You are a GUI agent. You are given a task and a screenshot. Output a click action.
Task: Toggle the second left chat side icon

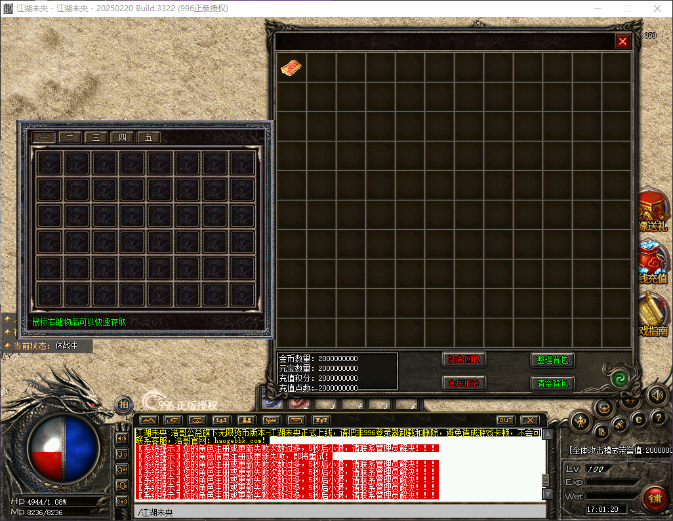(x=122, y=454)
